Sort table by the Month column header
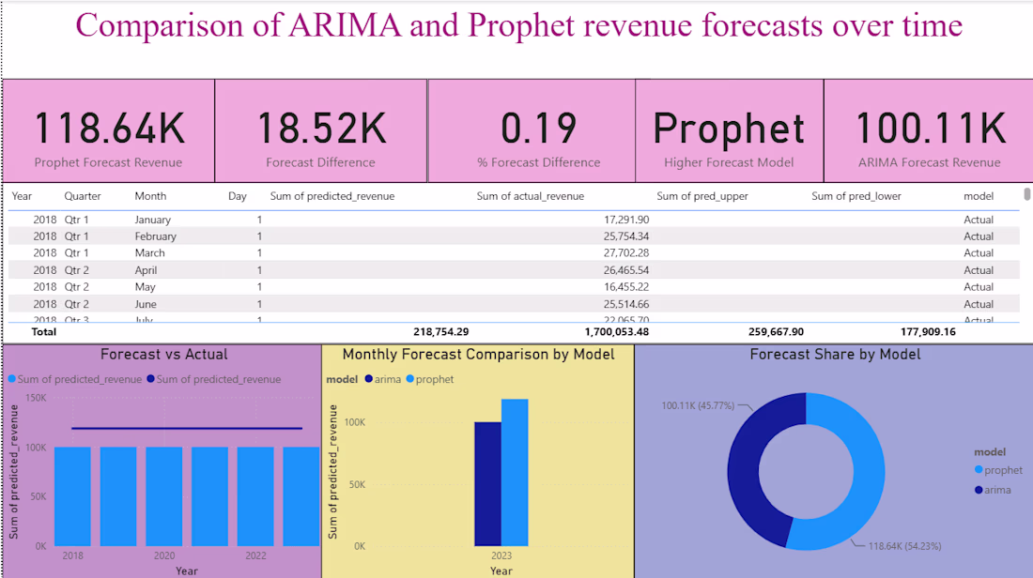 point(150,196)
